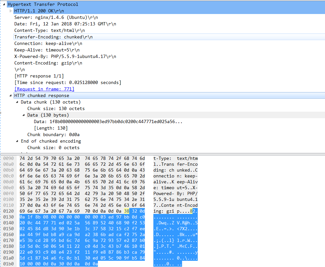
Task: Collapse the Data chunk (130 octets) node
Action: pyautogui.click(x=17, y=102)
